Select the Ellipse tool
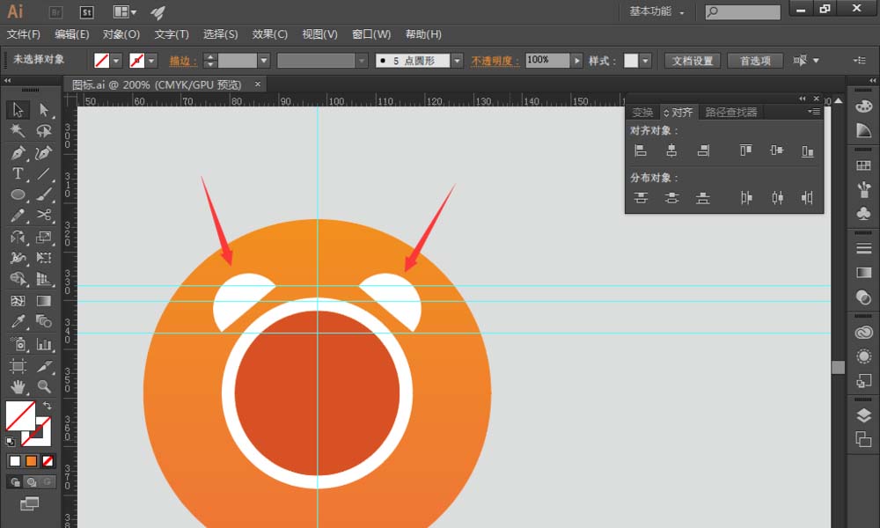880x528 pixels. pyautogui.click(x=18, y=194)
